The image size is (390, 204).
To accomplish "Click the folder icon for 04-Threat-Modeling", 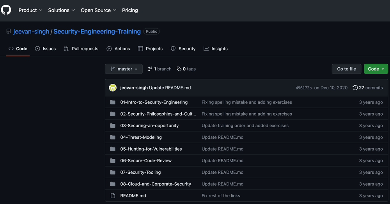I will pos(113,137).
